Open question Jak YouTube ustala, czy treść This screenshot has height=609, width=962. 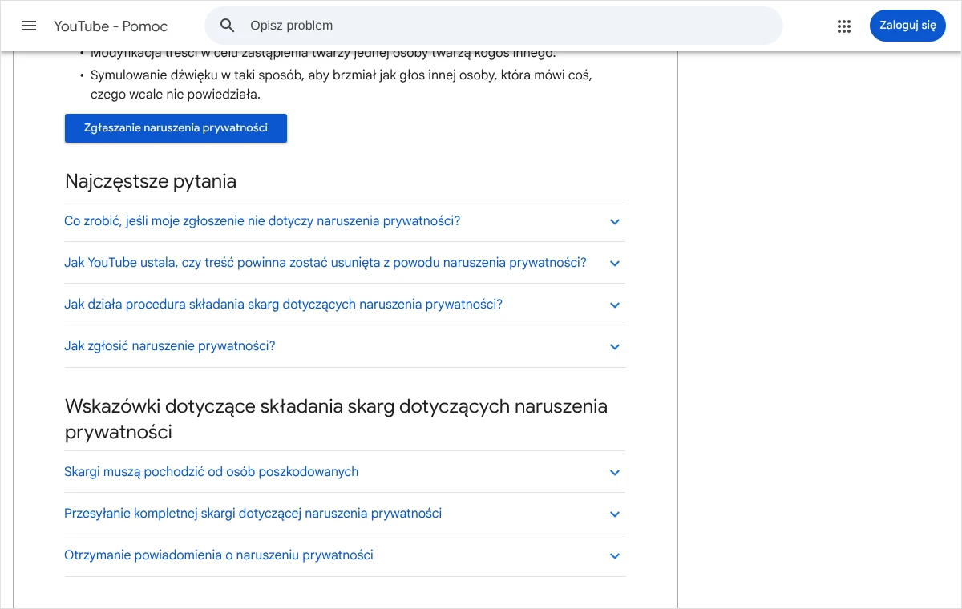tap(325, 263)
